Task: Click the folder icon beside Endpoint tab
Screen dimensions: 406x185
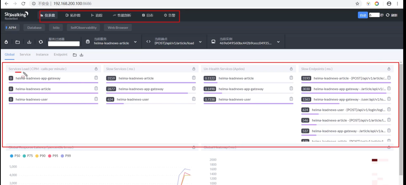Action: pyautogui.click(x=75, y=55)
